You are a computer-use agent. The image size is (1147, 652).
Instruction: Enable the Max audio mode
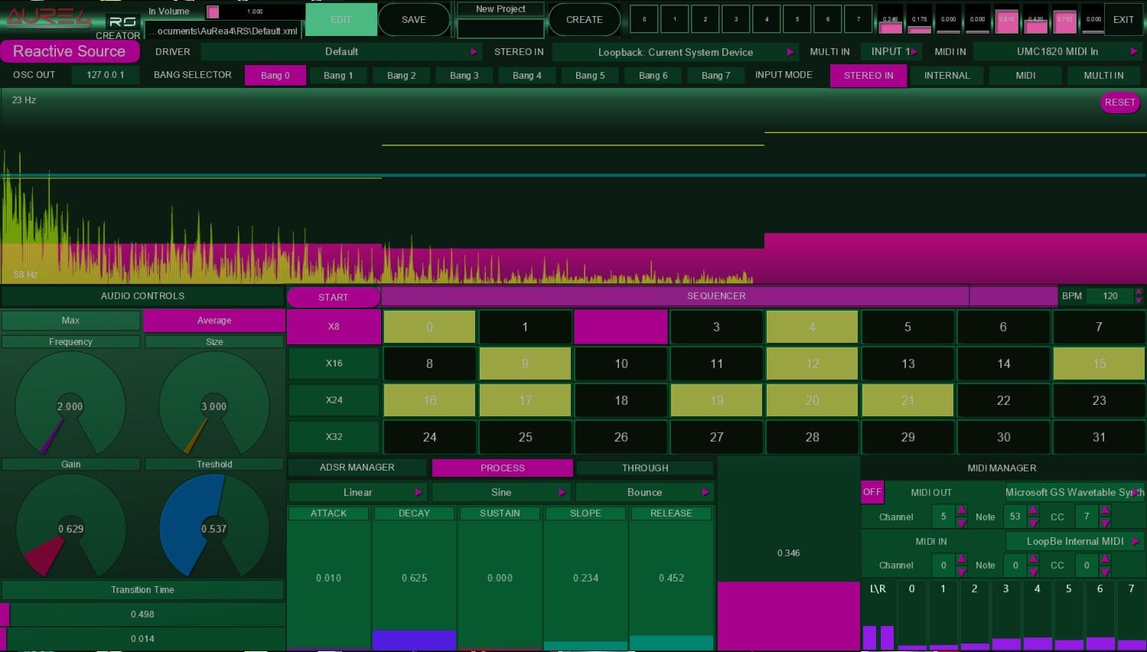click(x=70, y=321)
